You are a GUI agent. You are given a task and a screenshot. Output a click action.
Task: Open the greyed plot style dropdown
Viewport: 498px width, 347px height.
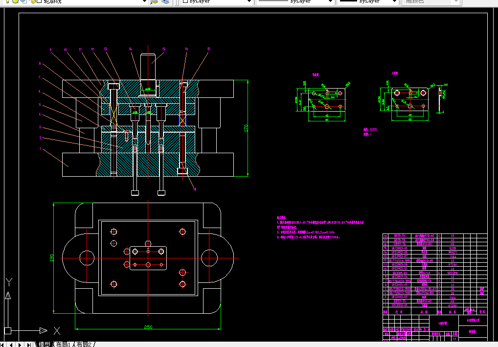point(456,1)
